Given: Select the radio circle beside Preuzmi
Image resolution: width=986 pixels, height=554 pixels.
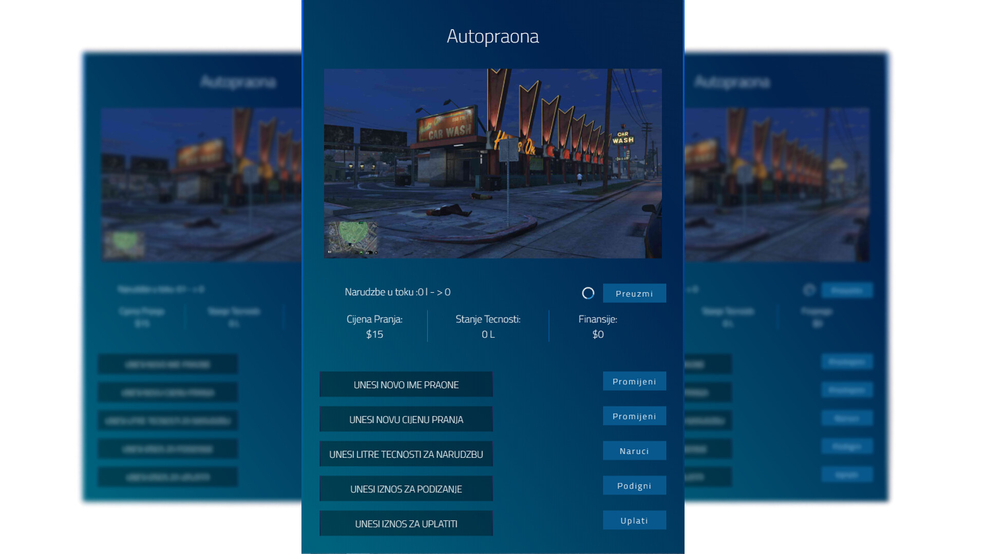Looking at the screenshot, I should [x=588, y=293].
